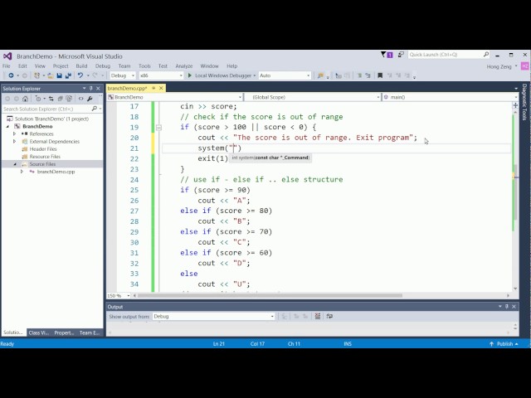This screenshot has width=531, height=398.
Task: Switch to the Class View tab
Action: (x=39, y=332)
